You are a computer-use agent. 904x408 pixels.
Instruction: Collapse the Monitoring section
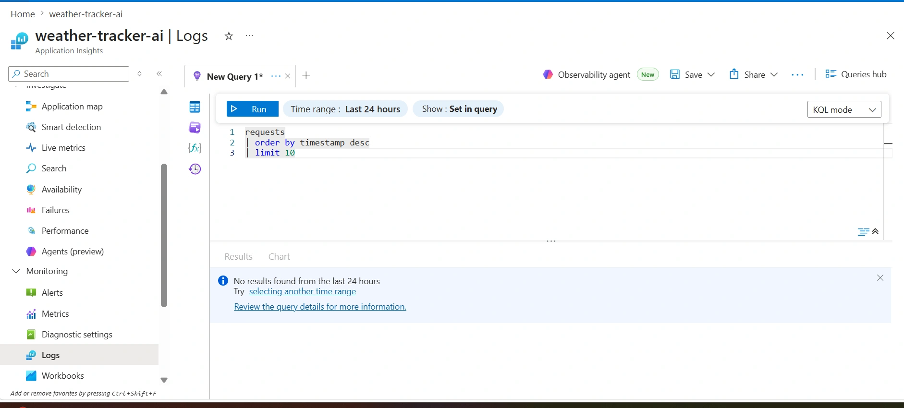point(16,271)
